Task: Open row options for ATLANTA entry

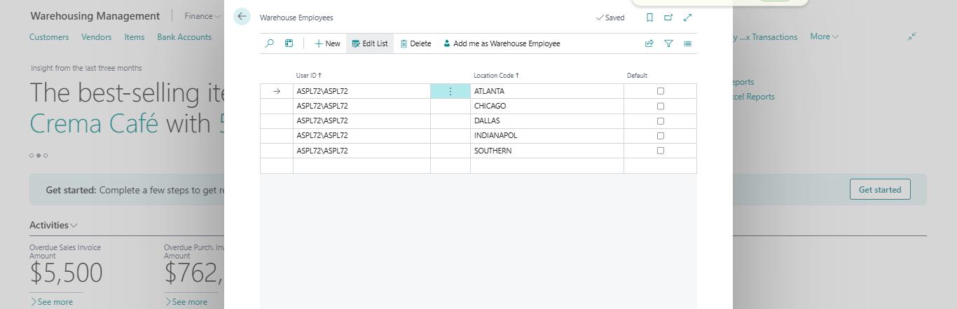Action: coord(450,91)
